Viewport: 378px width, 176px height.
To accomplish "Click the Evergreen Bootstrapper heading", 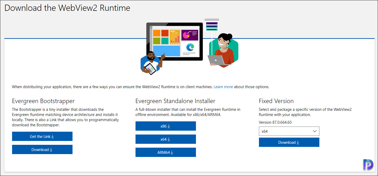I will [43, 101].
